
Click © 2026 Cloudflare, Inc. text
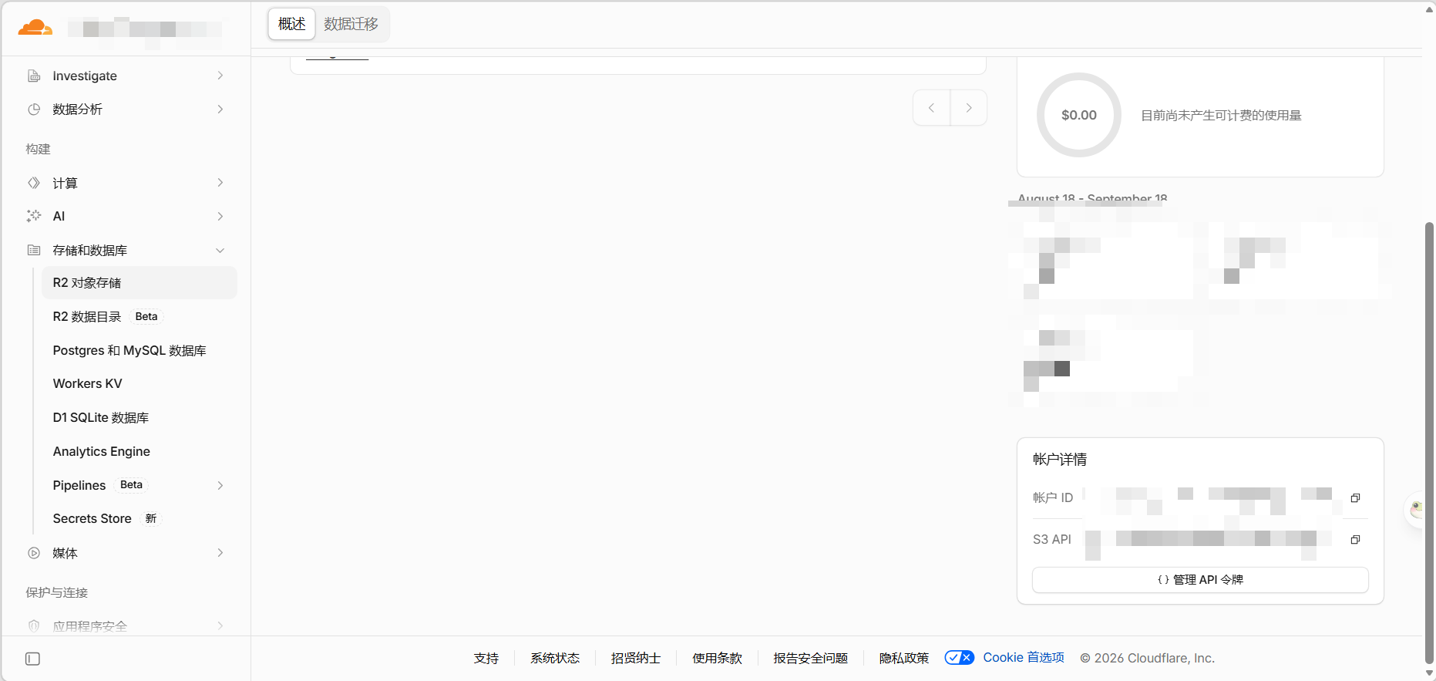point(1148,659)
